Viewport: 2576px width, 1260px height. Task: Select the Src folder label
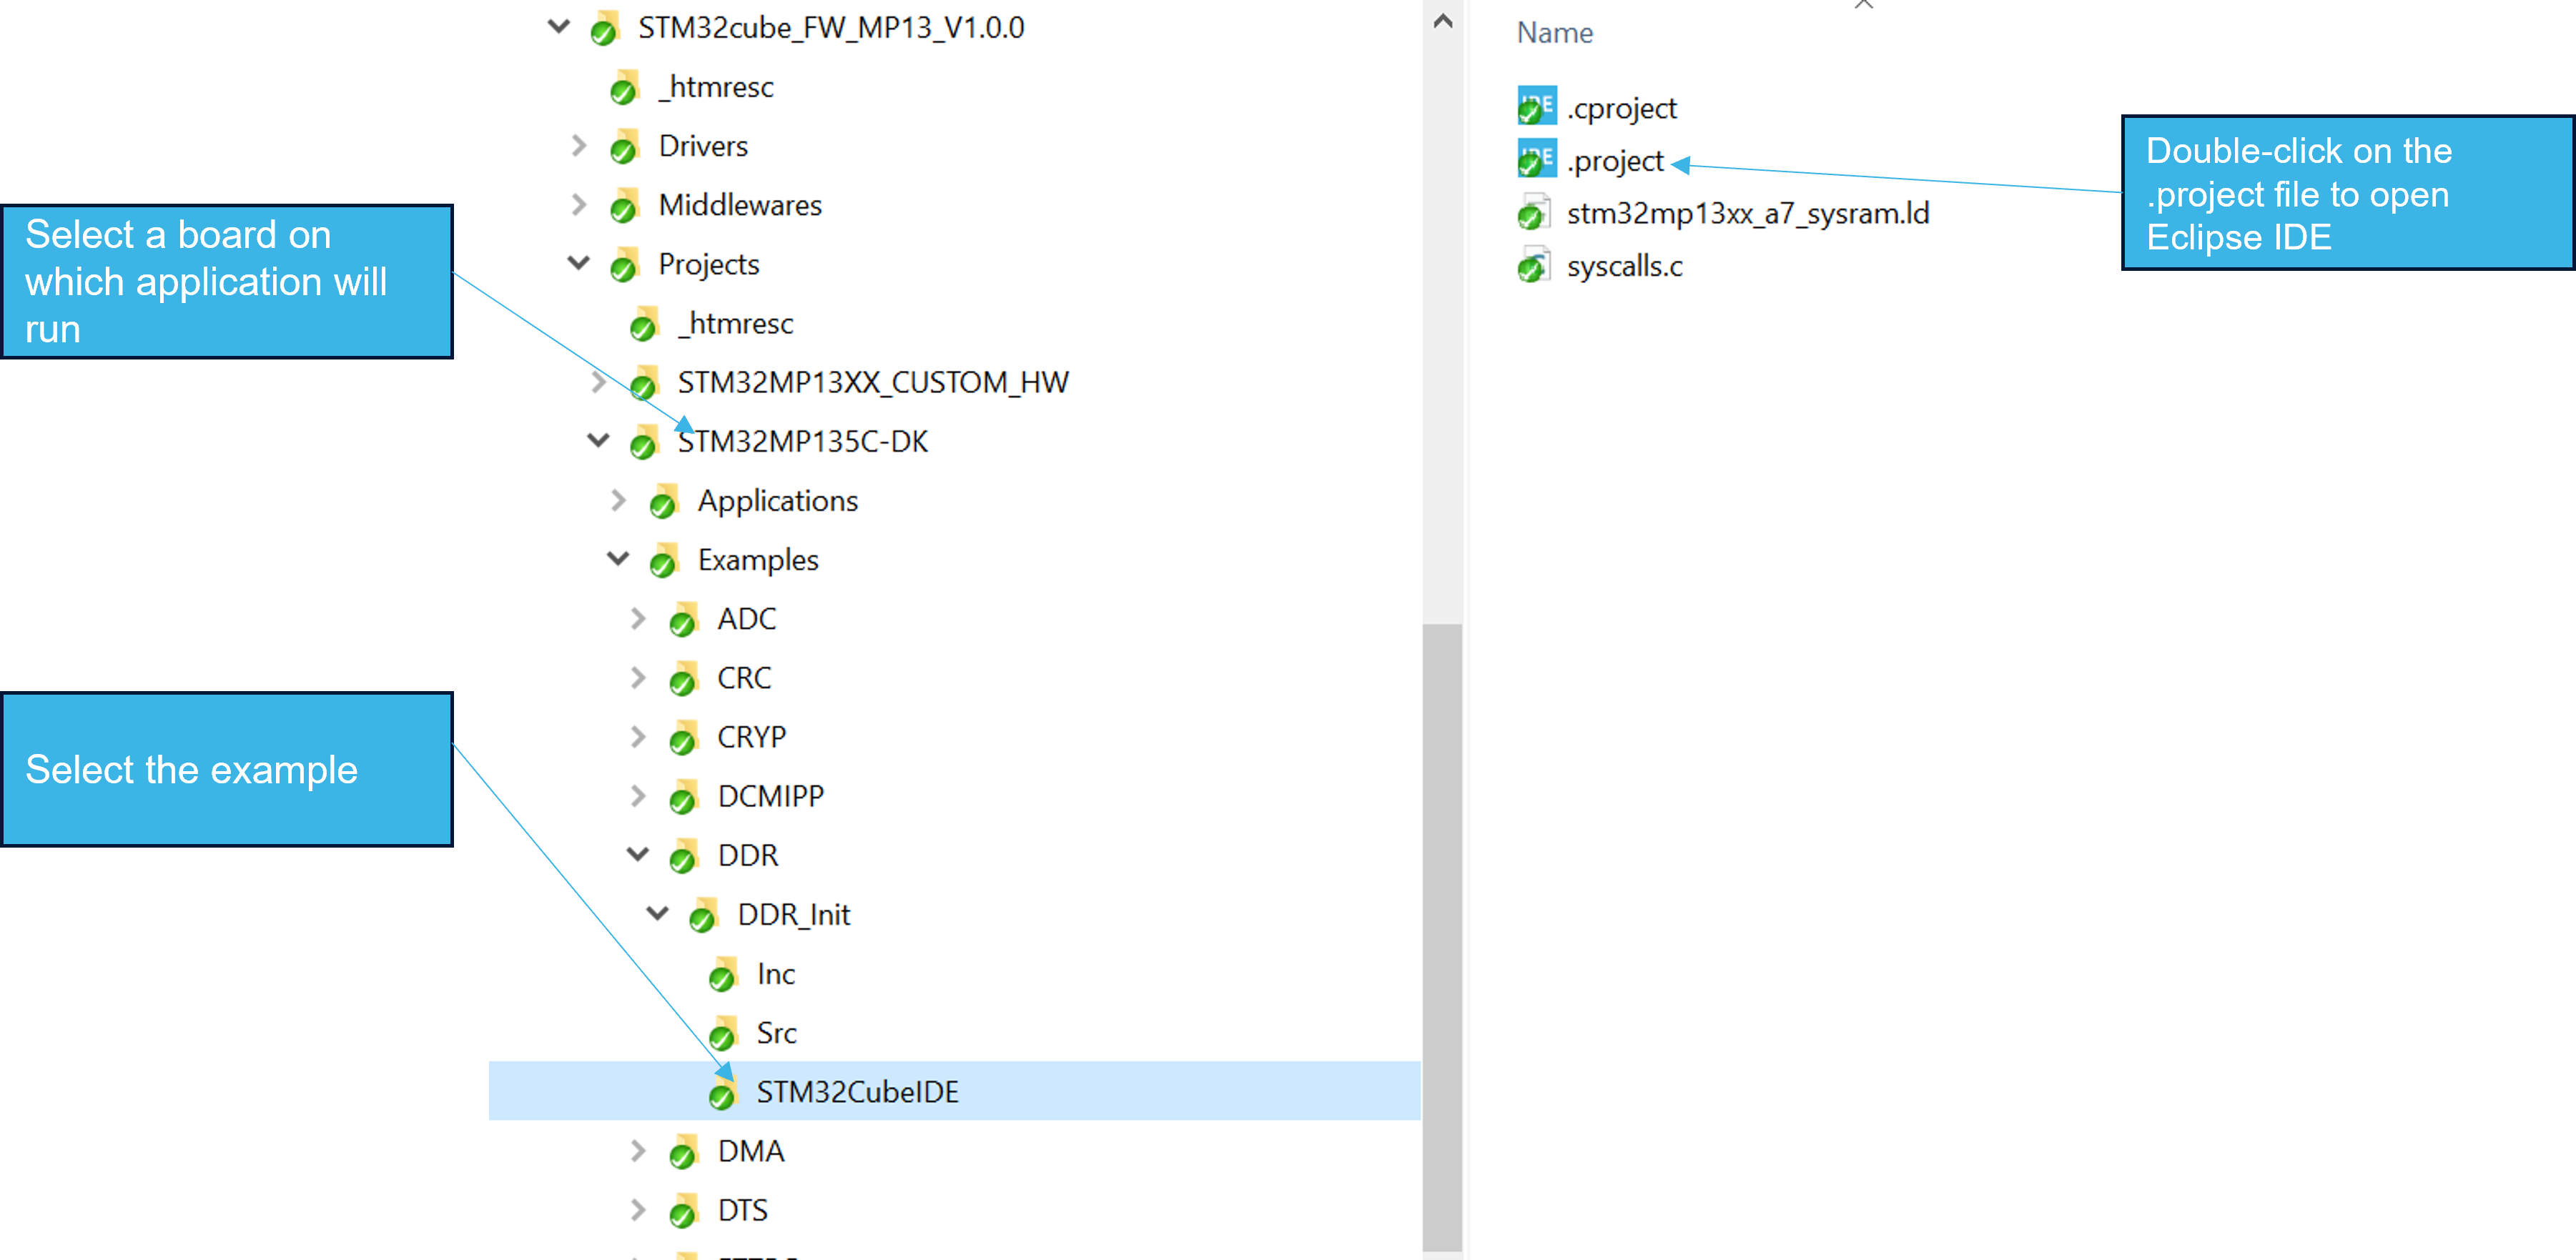click(x=776, y=1032)
